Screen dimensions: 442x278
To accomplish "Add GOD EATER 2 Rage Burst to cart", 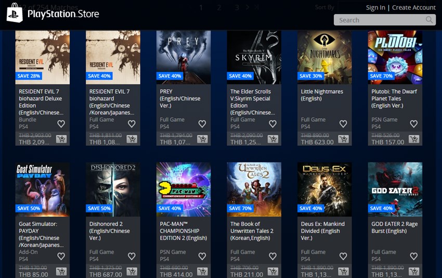I will [413, 271].
